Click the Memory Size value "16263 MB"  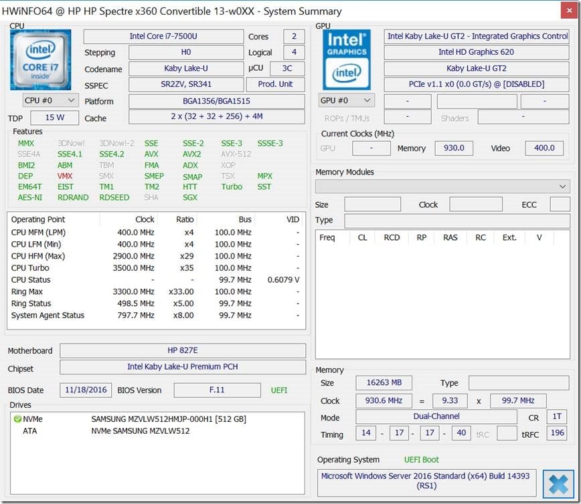coord(384,382)
